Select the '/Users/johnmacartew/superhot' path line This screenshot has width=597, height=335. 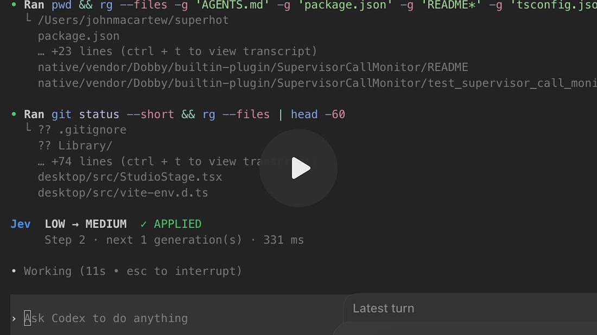pos(134,20)
